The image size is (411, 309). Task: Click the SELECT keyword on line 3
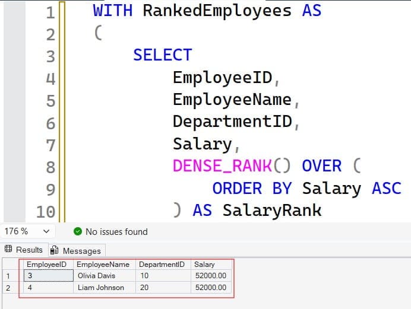click(163, 55)
